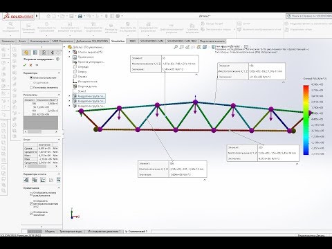Click the pushpin icon beside cancel
This screenshot has width=332, height=249.
coord(37,65)
